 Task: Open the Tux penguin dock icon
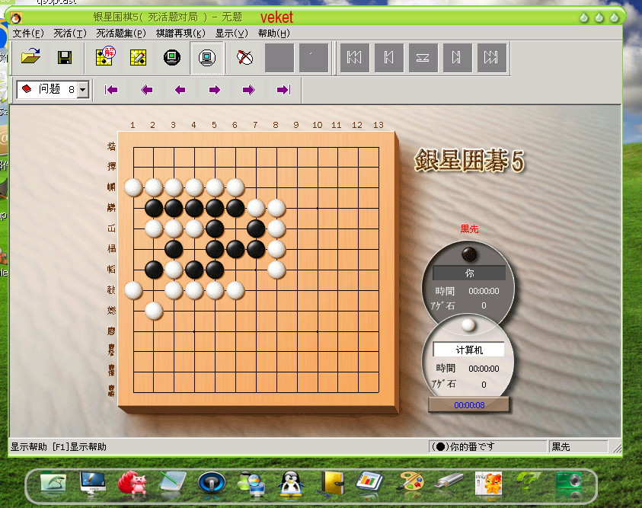pos(291,484)
